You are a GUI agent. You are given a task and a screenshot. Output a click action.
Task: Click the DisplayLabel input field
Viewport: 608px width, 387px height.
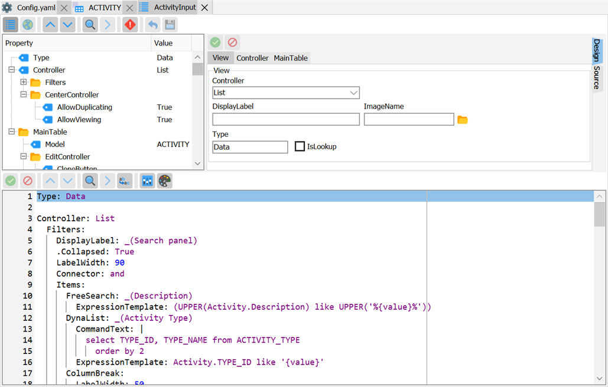286,119
